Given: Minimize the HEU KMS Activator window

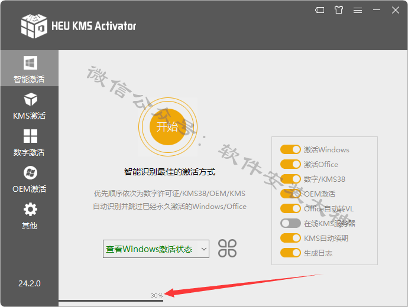Looking at the screenshot, I should click(x=377, y=10).
